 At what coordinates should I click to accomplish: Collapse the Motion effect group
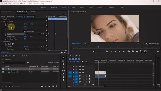point(2,21)
